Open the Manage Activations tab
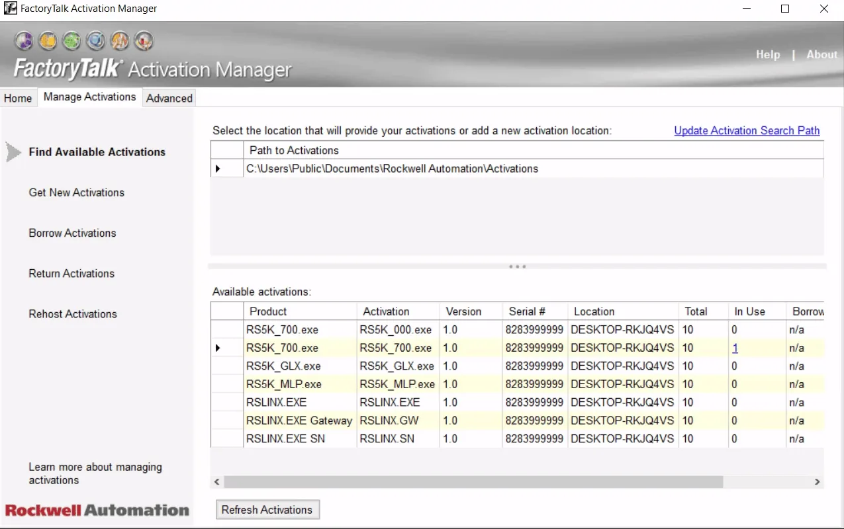This screenshot has height=529, width=844. point(89,97)
